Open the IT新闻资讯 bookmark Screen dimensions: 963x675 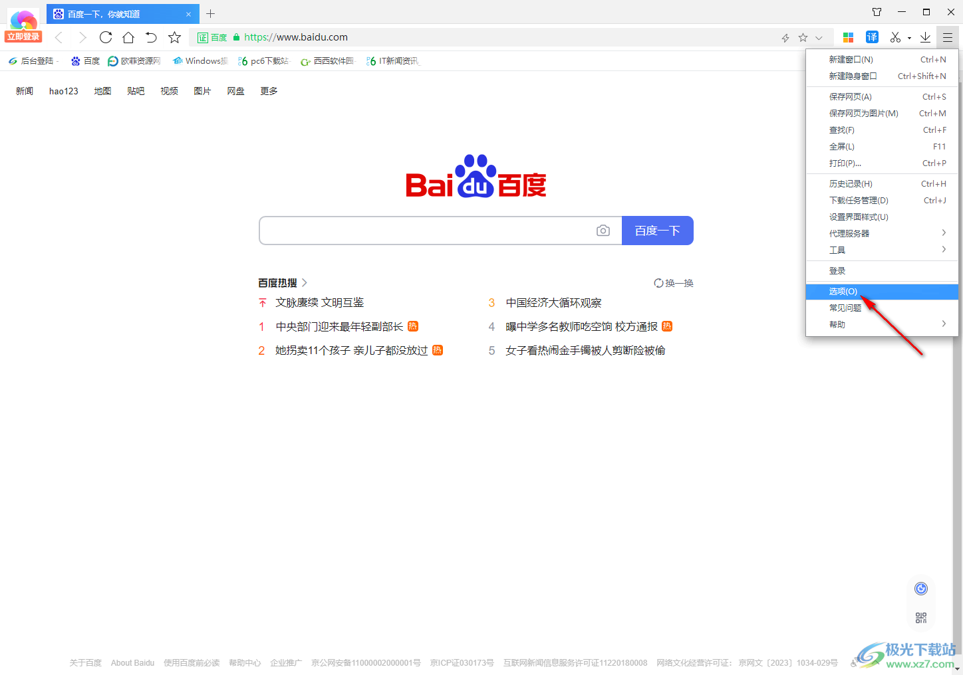[393, 60]
